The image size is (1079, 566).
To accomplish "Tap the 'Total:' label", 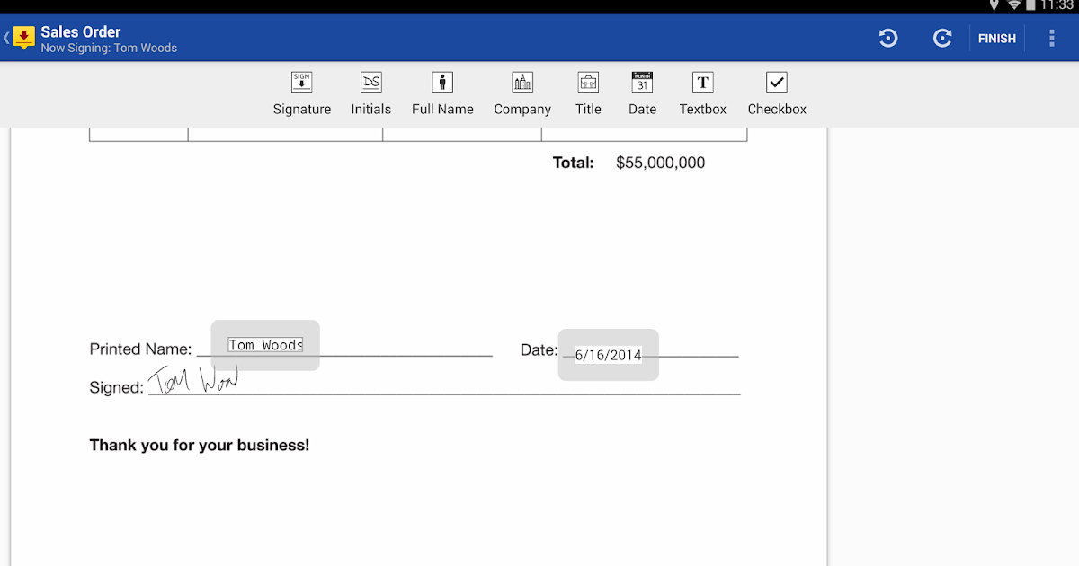I will click(x=574, y=163).
